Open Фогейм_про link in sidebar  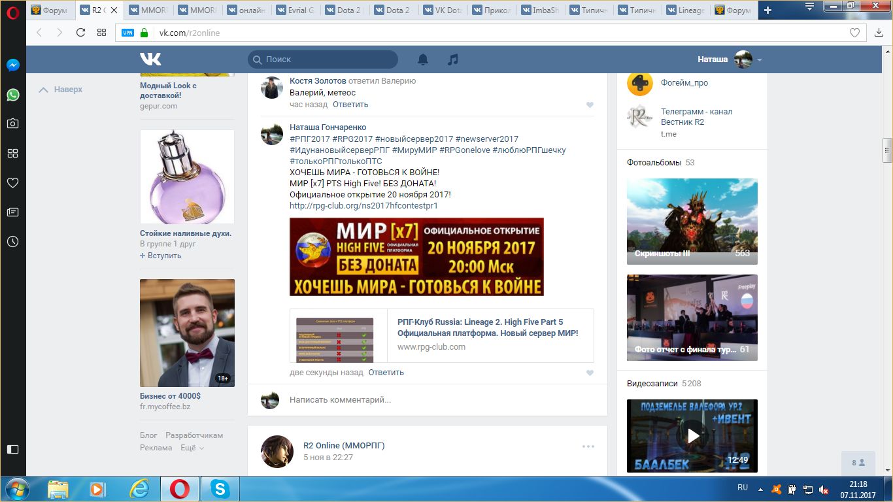click(x=684, y=83)
